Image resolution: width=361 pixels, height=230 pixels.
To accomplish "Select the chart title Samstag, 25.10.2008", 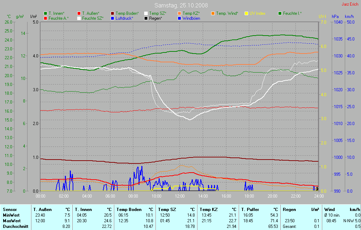I will [x=181, y=5].
